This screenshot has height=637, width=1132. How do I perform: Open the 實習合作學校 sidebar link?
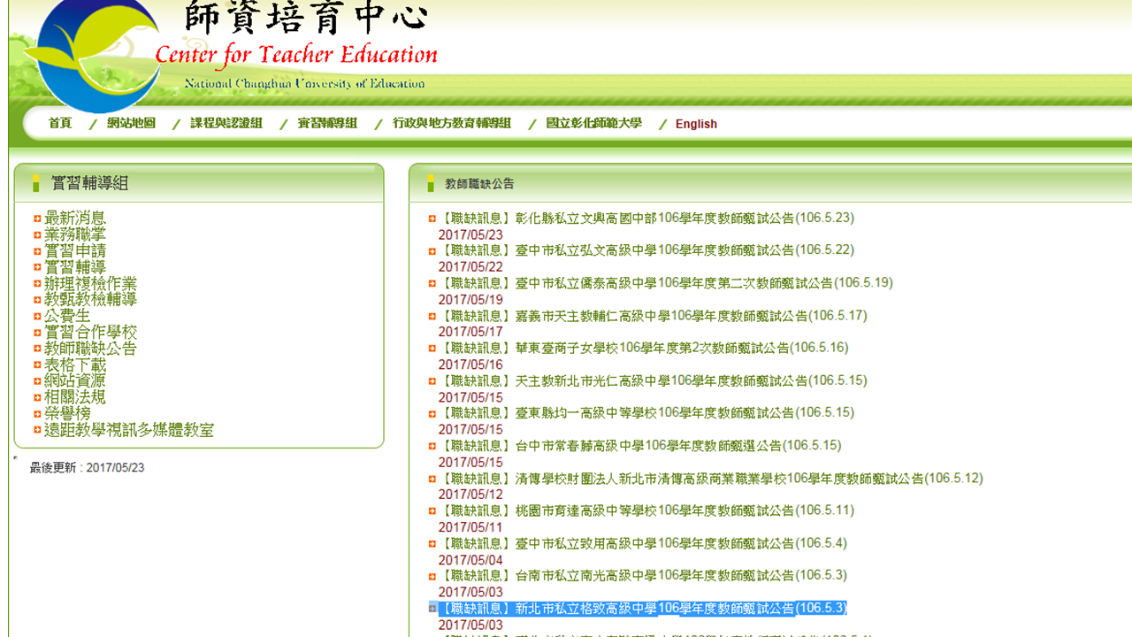[x=90, y=333]
